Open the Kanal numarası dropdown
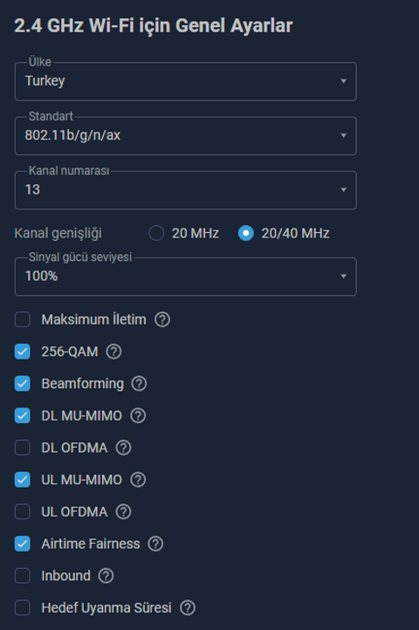This screenshot has height=630, width=419. pyautogui.click(x=186, y=190)
